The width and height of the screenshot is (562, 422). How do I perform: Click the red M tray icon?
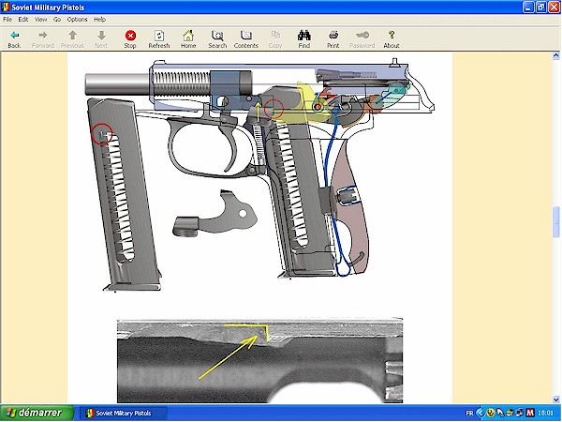530,413
